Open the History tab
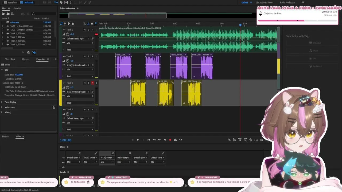 tap(5, 137)
